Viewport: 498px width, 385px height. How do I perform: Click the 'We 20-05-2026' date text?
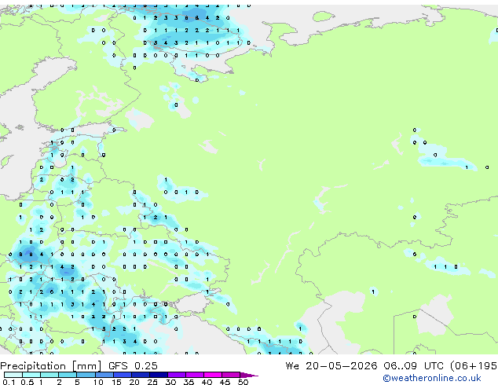[331, 366]
